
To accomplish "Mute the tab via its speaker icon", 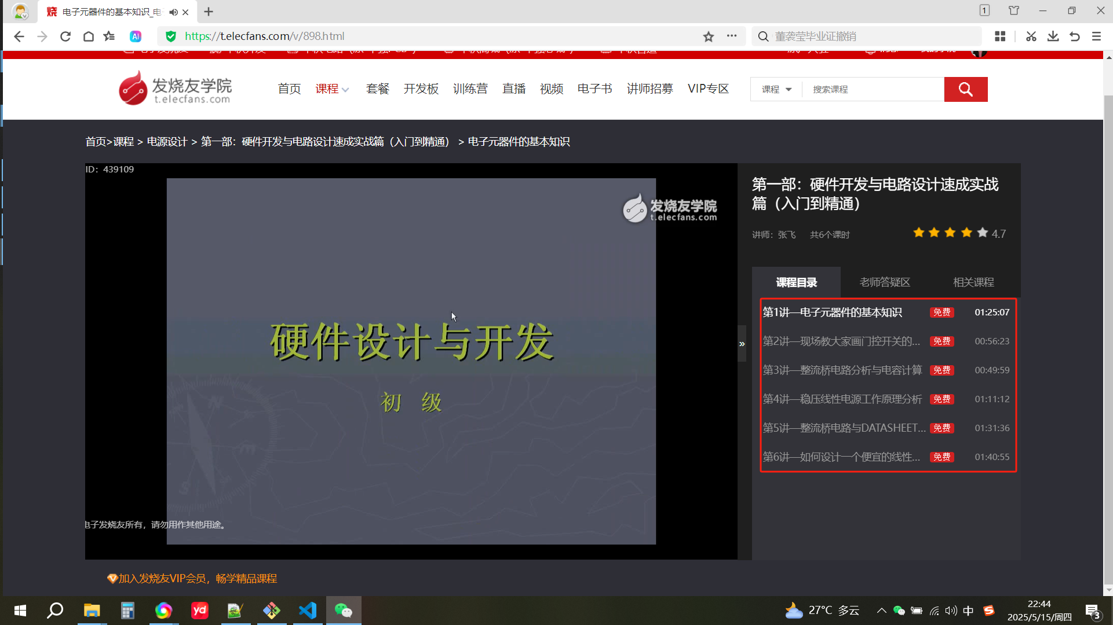I will (173, 12).
